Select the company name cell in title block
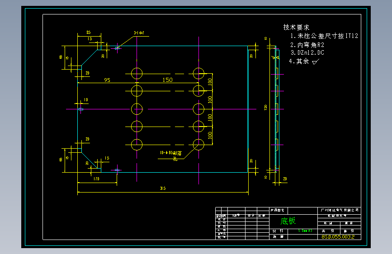This screenshot has width=392, height=254. 340,210
